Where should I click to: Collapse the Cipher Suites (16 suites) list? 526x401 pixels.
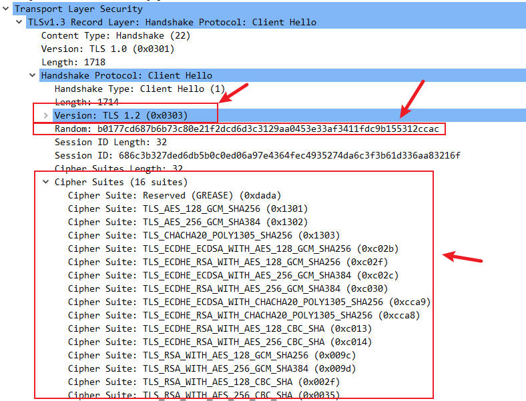pyautogui.click(x=46, y=182)
